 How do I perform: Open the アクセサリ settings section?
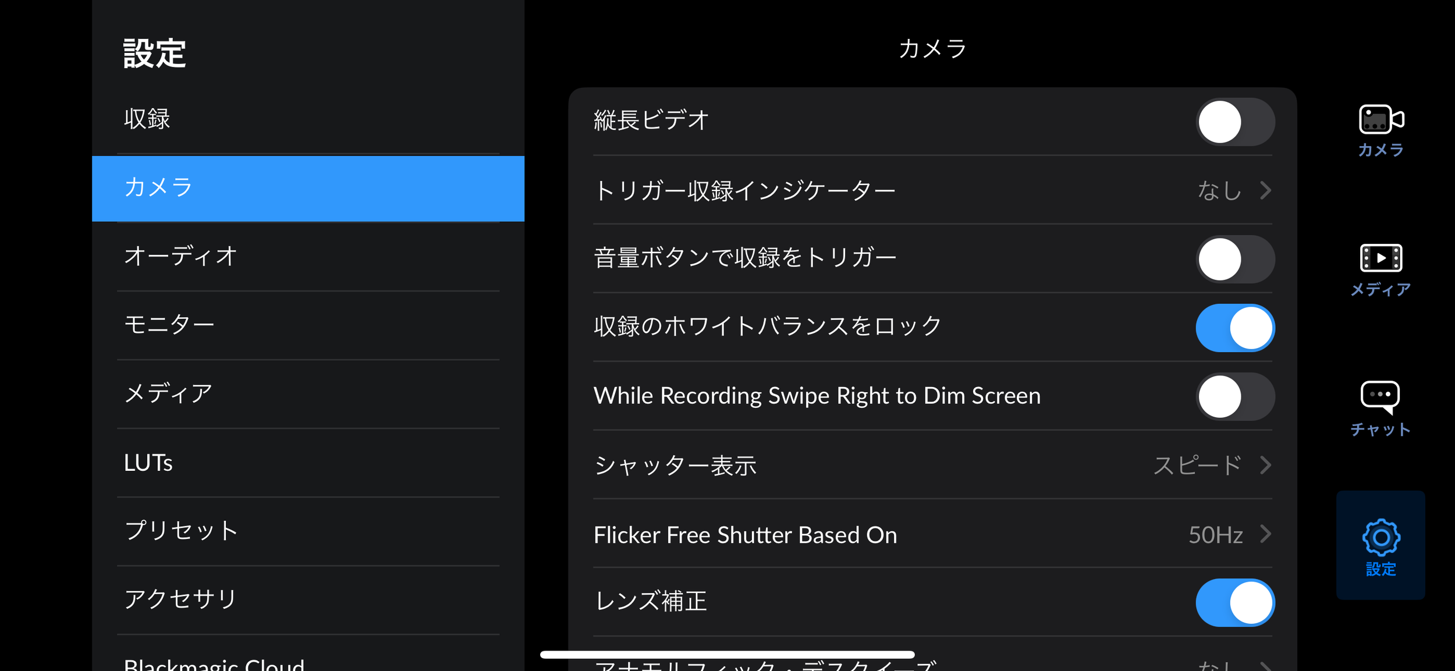pos(308,600)
